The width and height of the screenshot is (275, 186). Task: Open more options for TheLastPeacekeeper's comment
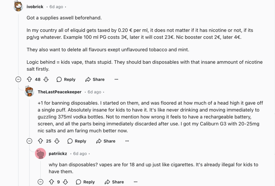click(x=127, y=141)
